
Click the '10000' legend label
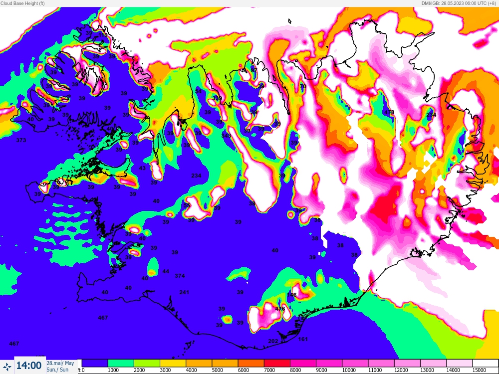(x=349, y=370)
